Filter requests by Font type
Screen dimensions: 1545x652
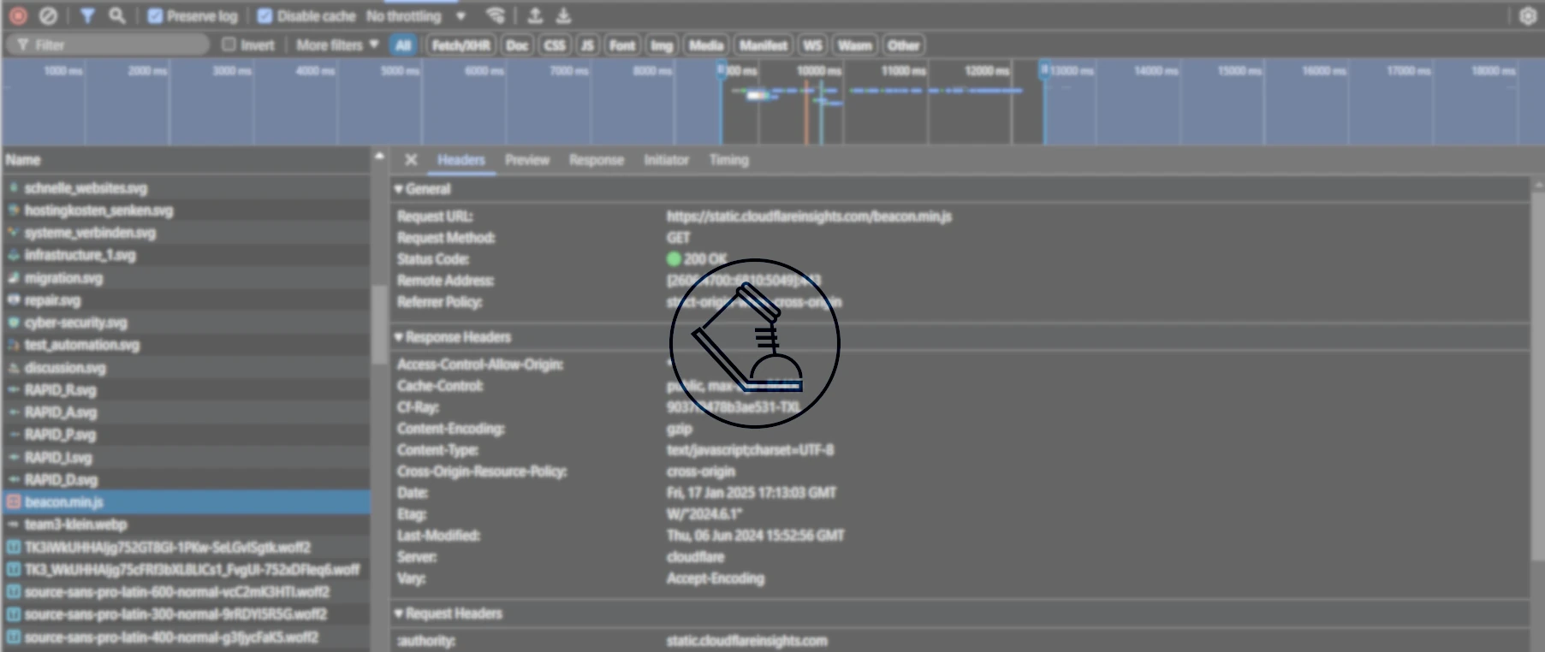click(622, 45)
